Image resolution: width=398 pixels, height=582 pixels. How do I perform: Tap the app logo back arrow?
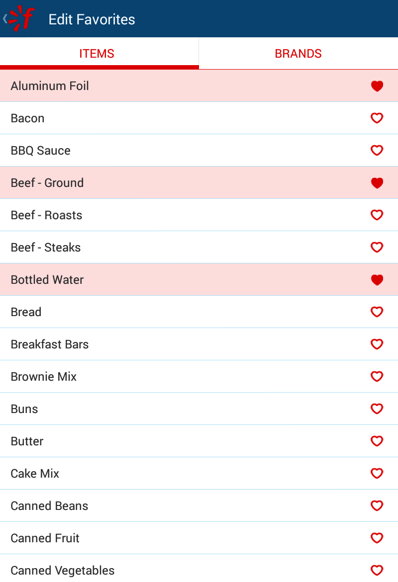point(19,19)
